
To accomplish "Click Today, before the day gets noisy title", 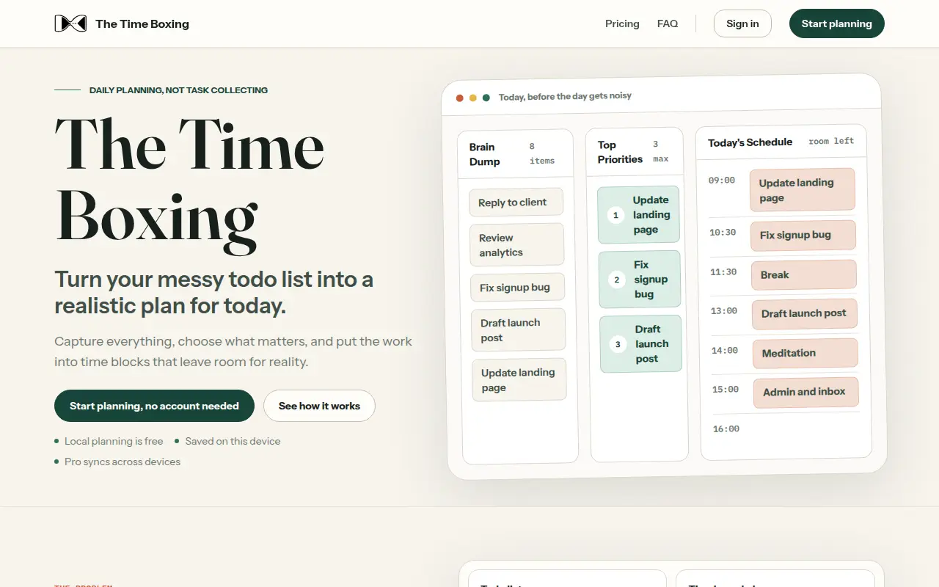I will coord(565,96).
